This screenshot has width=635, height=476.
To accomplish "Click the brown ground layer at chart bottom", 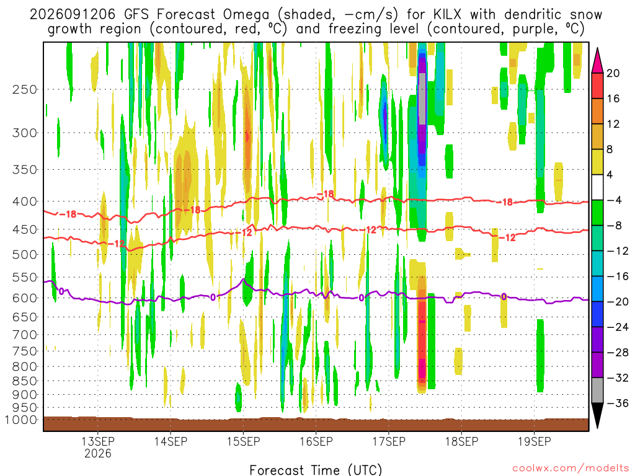I will coord(316,424).
